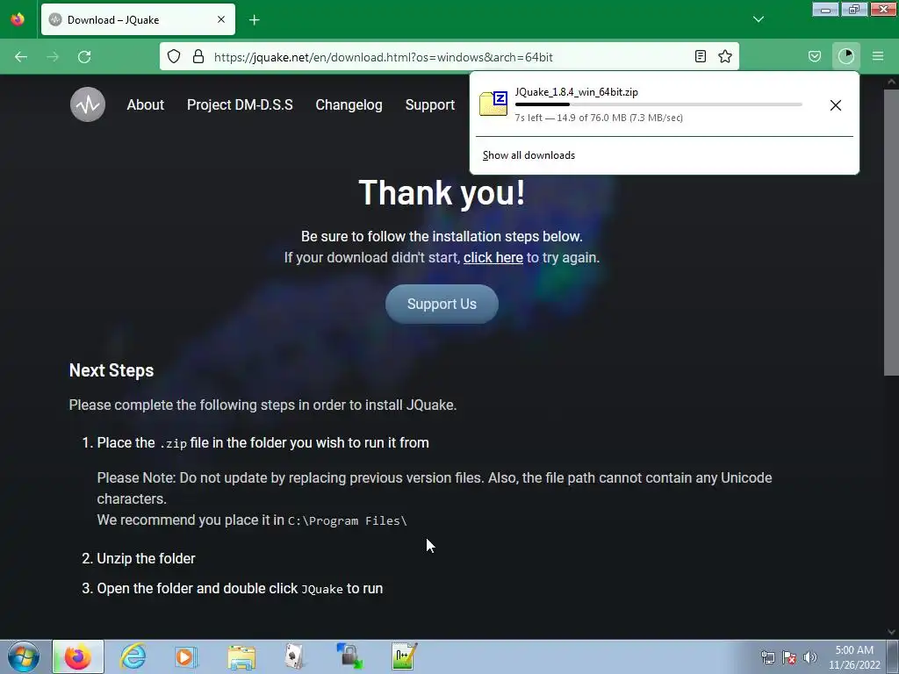899x674 pixels.
Task: Click the JQuake logo icon
Action: pos(88,104)
